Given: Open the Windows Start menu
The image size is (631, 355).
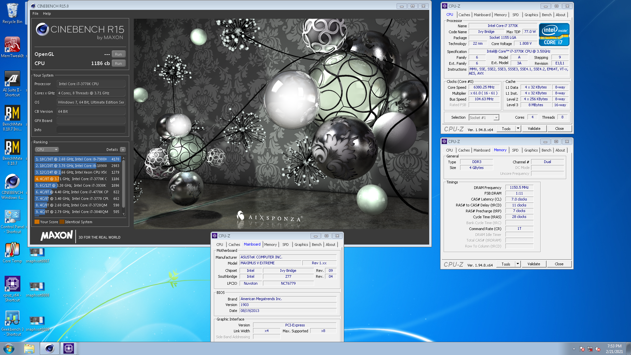Looking at the screenshot, I should [9, 348].
